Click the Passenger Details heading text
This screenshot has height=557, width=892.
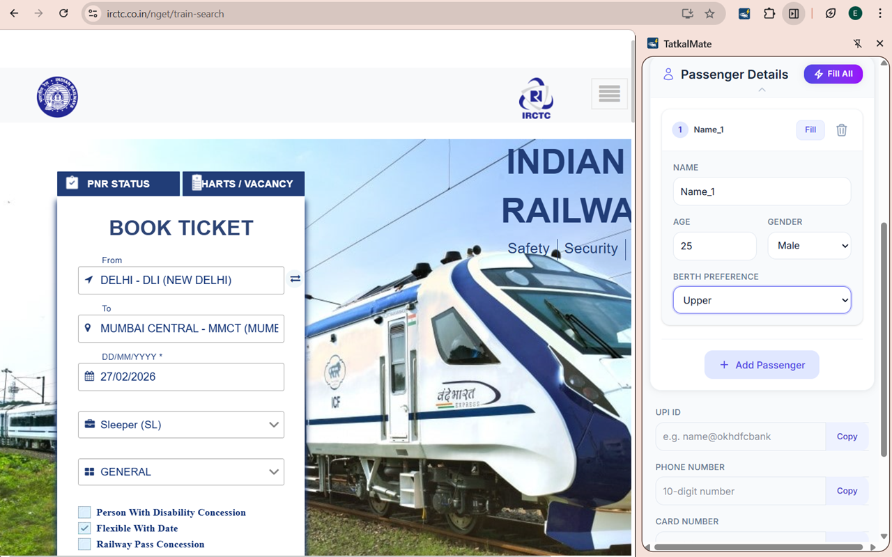[x=735, y=74]
